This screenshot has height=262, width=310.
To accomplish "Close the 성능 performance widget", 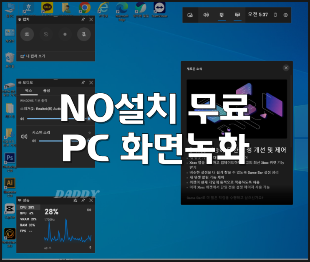I will coord(91,201).
